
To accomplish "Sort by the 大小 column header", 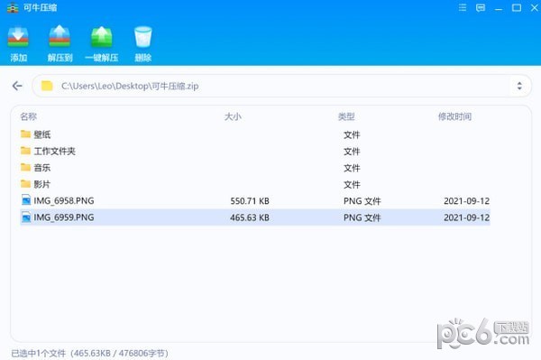I will (233, 116).
